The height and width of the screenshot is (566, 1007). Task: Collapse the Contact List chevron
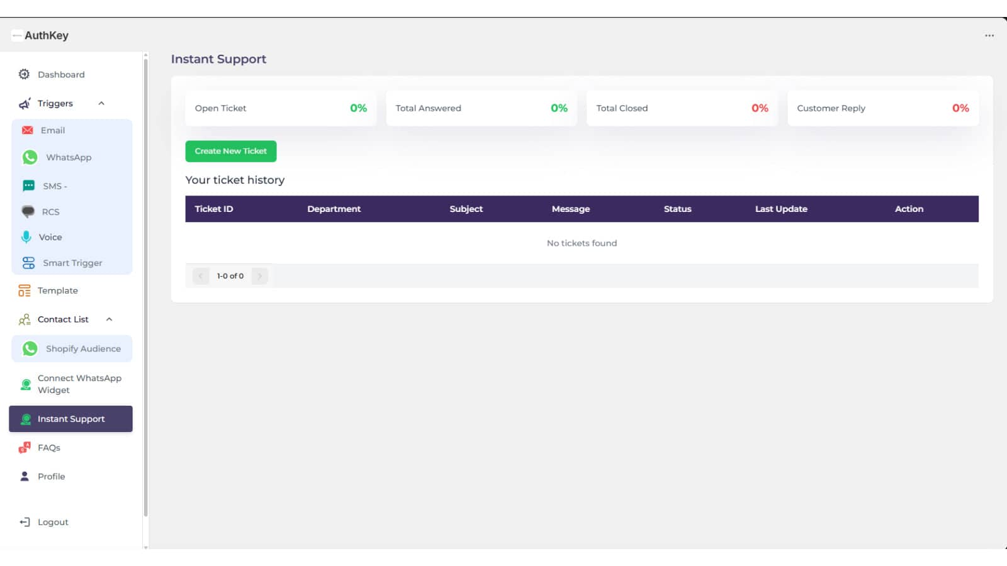coord(109,319)
